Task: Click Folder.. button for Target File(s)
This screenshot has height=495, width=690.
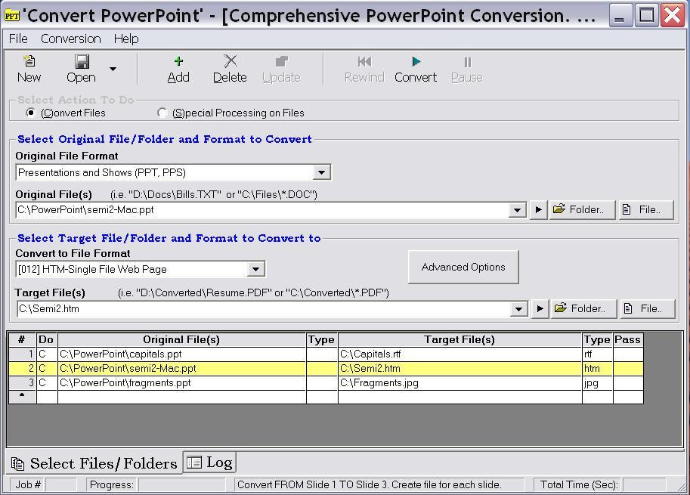Action: tap(583, 309)
